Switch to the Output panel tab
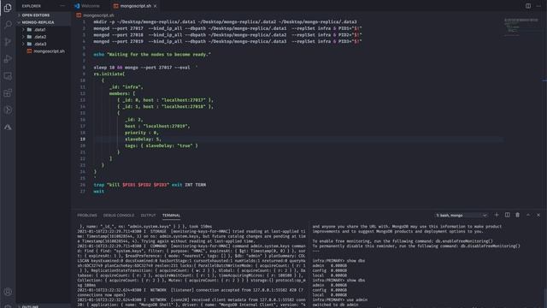This screenshot has width=547, height=308. (x=148, y=216)
